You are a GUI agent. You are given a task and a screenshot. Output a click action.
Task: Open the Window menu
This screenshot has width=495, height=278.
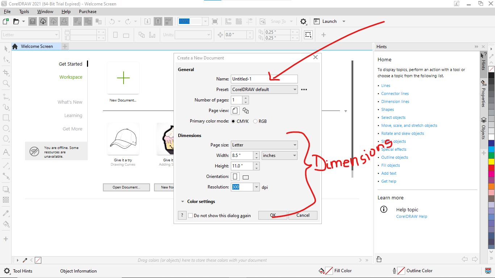coord(45,12)
